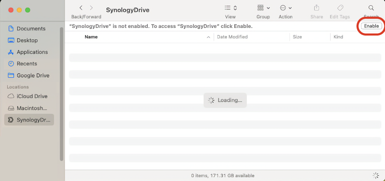Click the Google Drive folder icon
Screen dimensions: 385x181
[x=11, y=75]
